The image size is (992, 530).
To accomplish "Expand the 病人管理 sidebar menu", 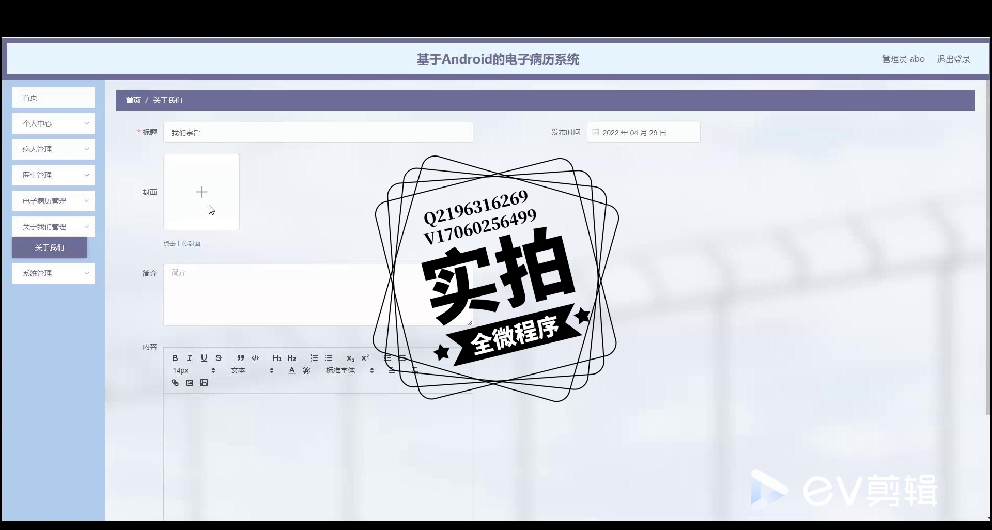I will (54, 149).
